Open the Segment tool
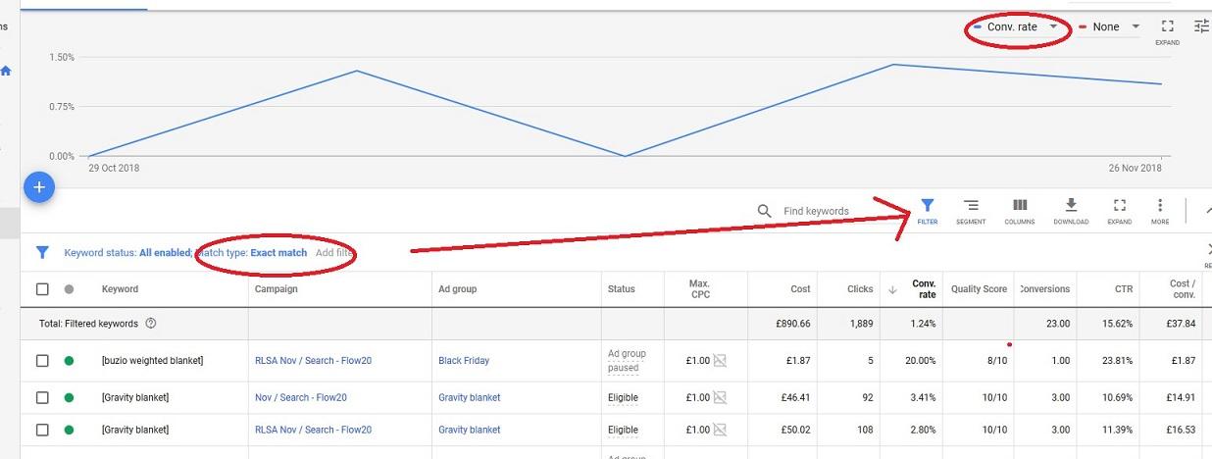Viewport: 1212px width, 459px height. point(971,207)
